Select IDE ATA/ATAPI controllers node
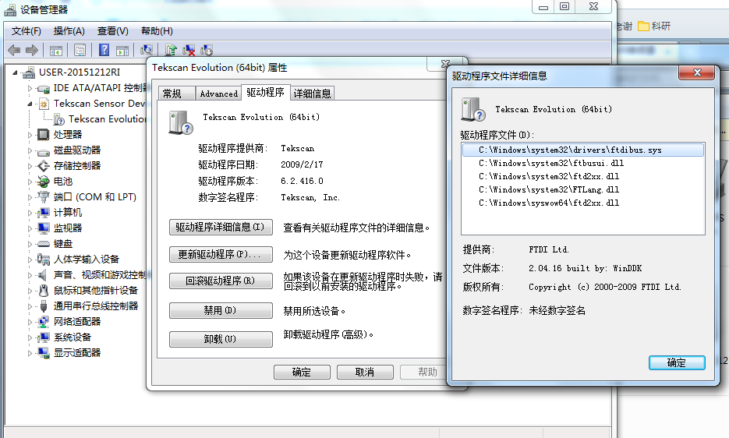This screenshot has width=729, height=438. pyautogui.click(x=100, y=88)
